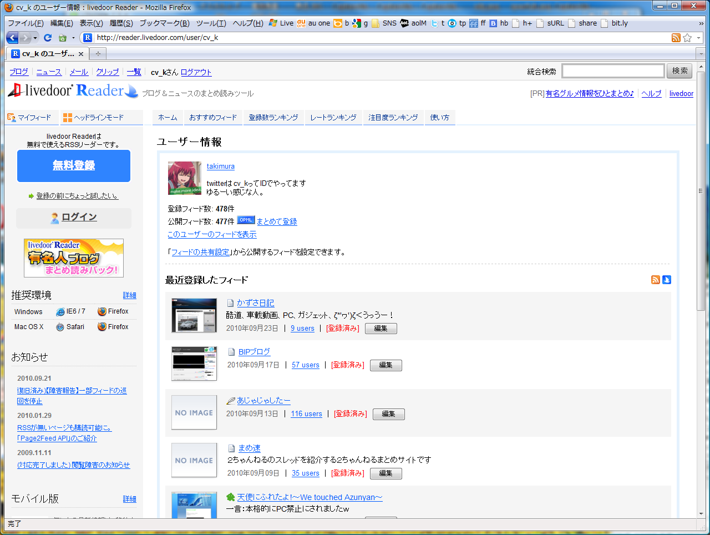This screenshot has height=535, width=710.
Task: Open the share bookmarklet
Action: click(582, 23)
